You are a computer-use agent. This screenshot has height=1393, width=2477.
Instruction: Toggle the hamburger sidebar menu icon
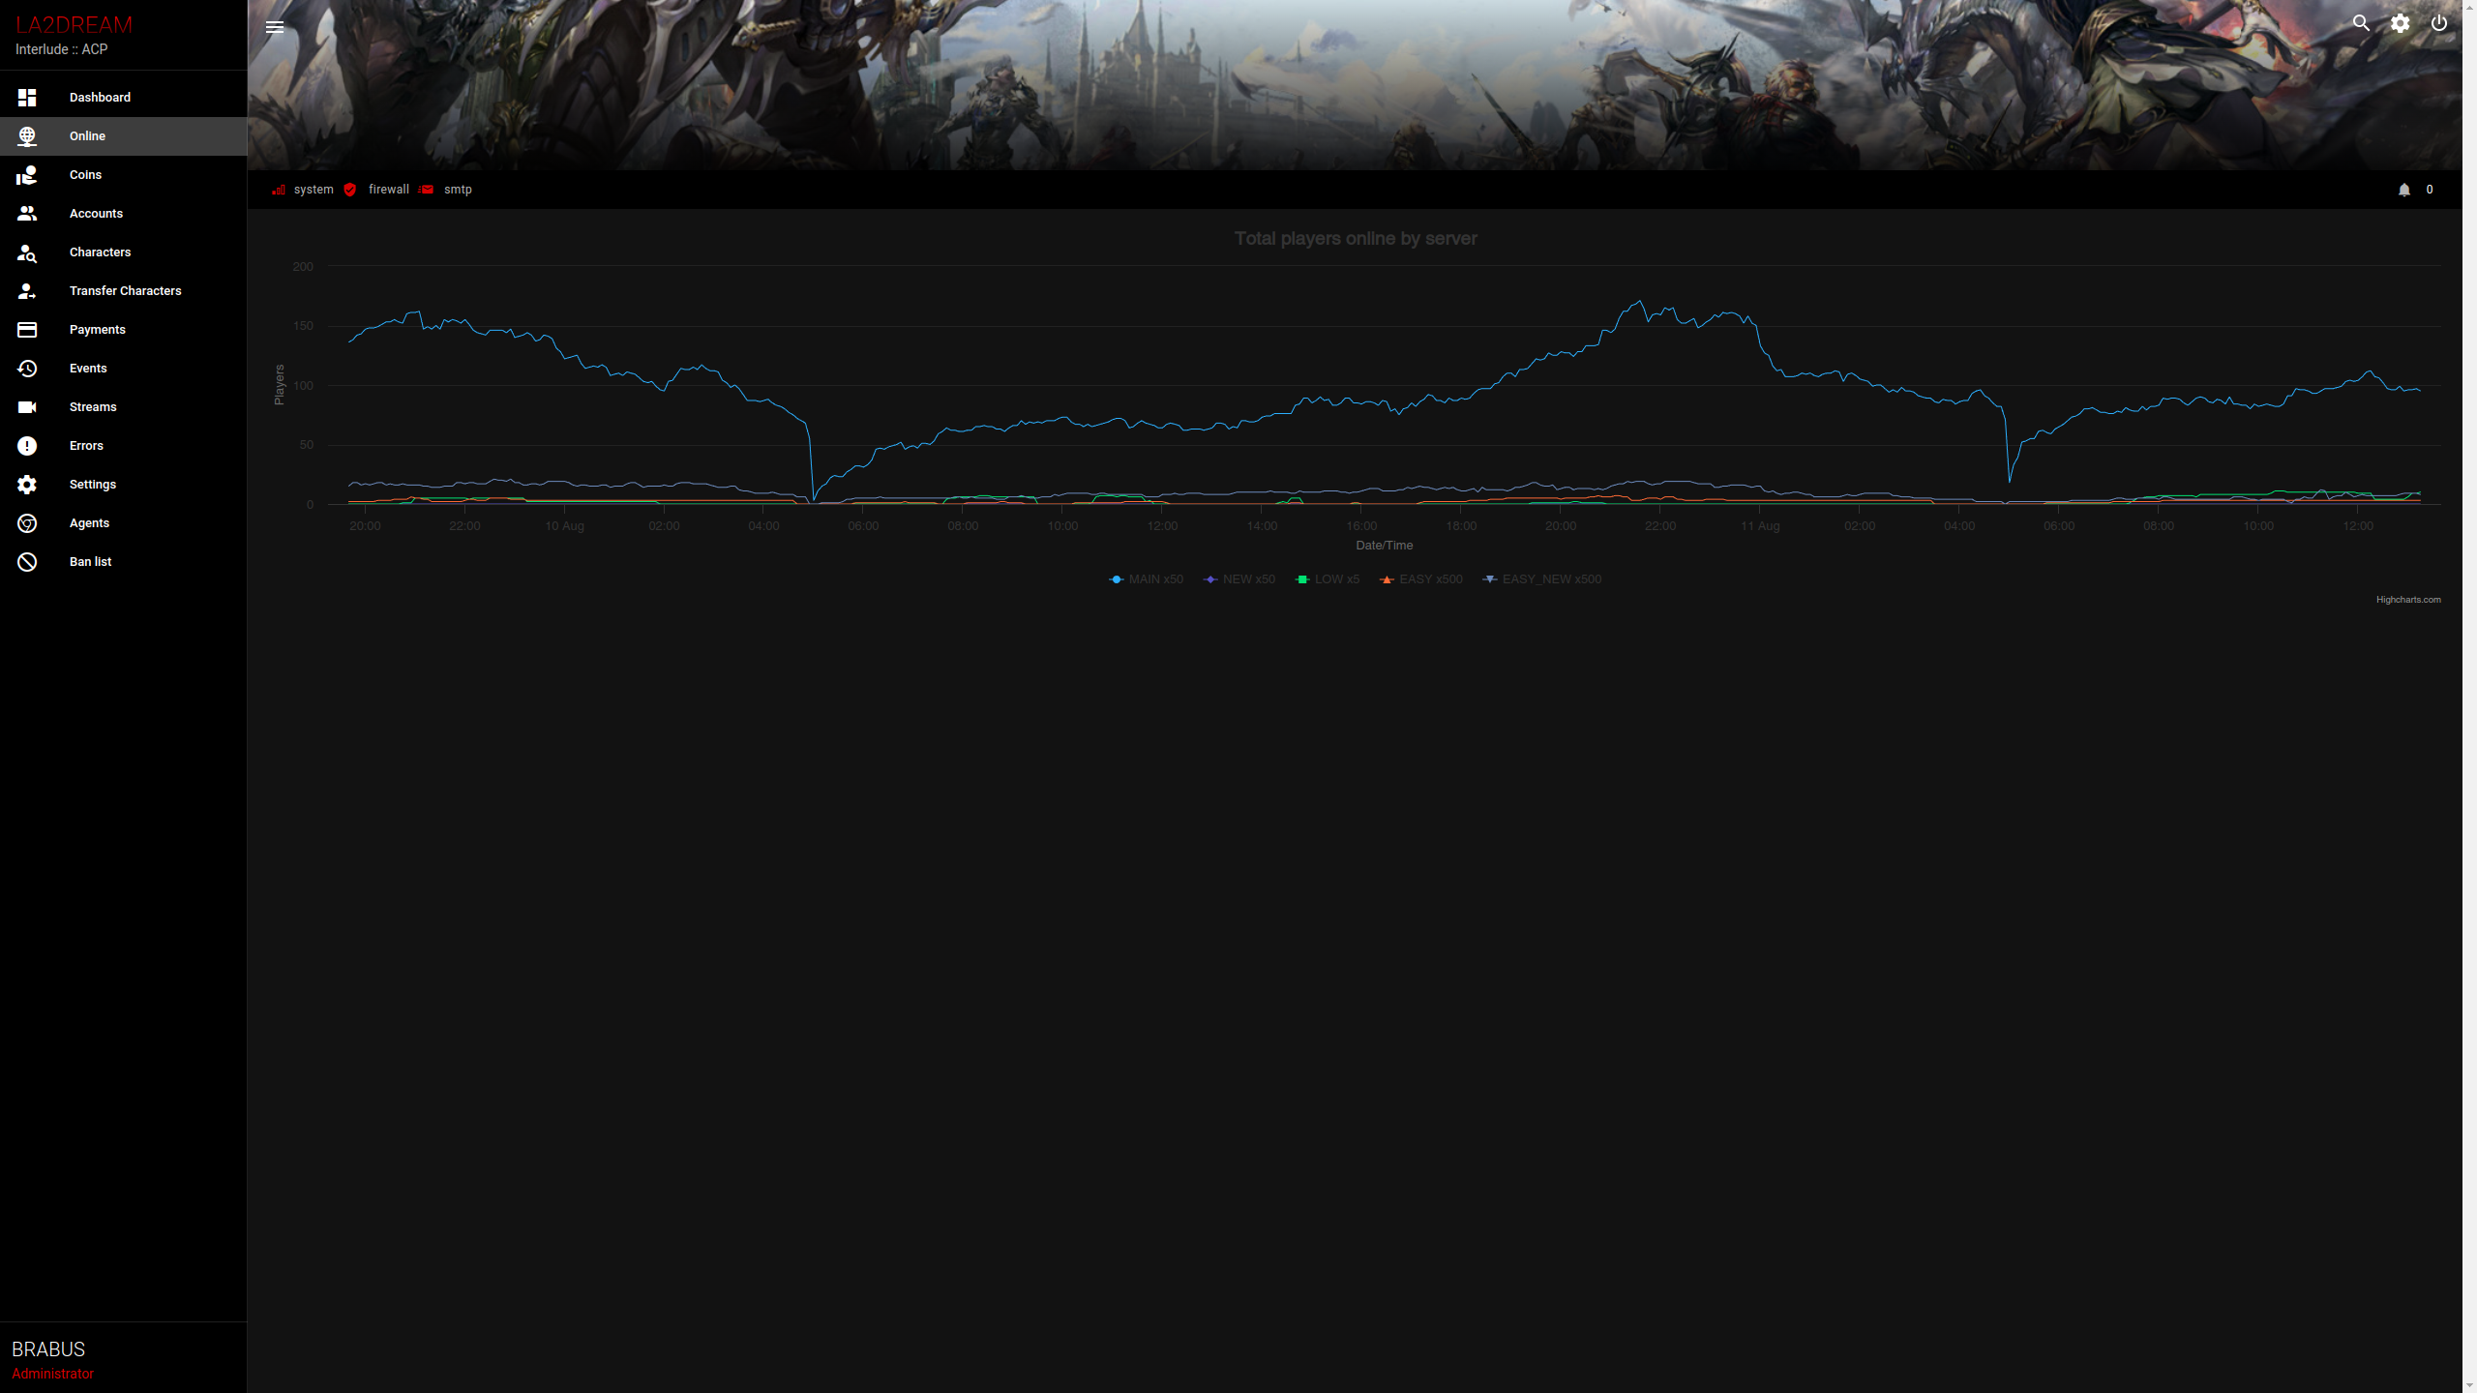pyautogui.click(x=275, y=27)
